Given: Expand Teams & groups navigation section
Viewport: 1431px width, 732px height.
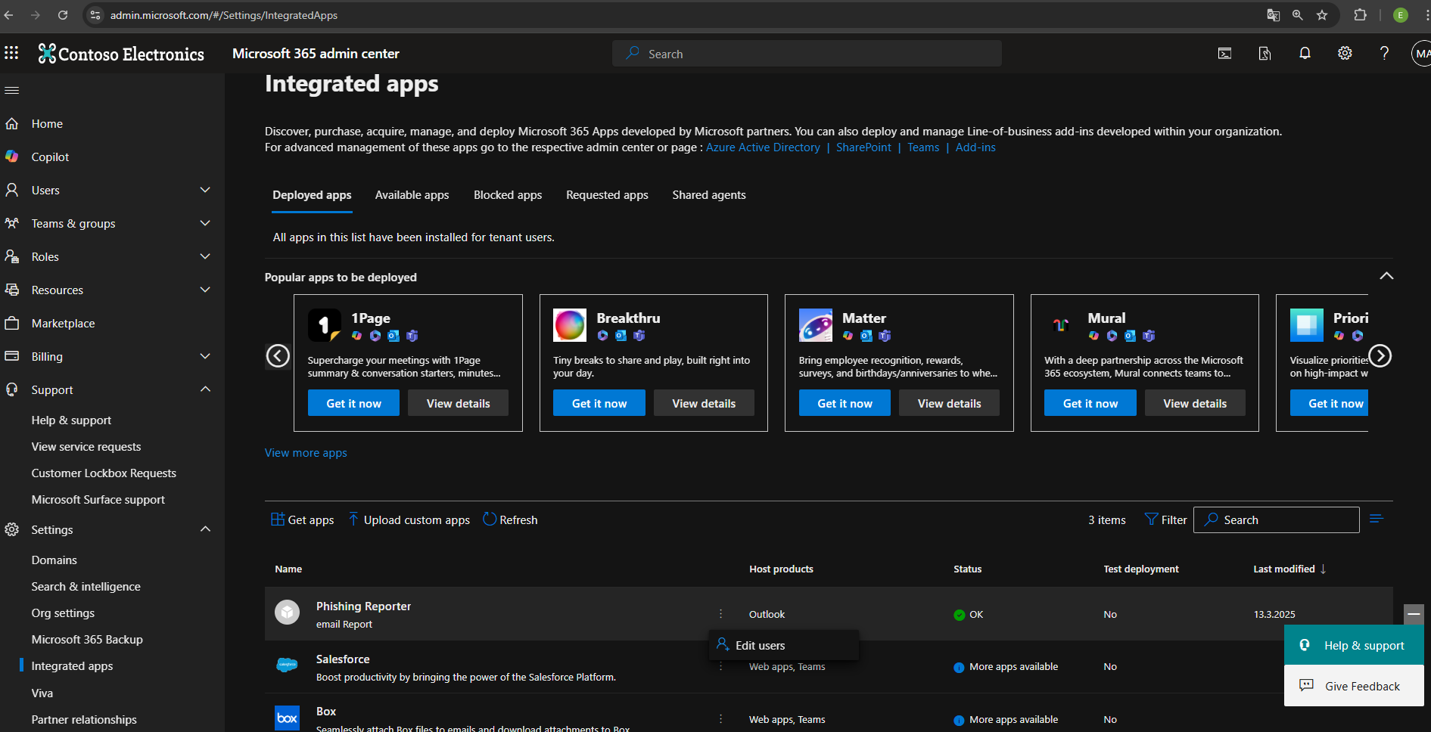Looking at the screenshot, I should pos(205,223).
